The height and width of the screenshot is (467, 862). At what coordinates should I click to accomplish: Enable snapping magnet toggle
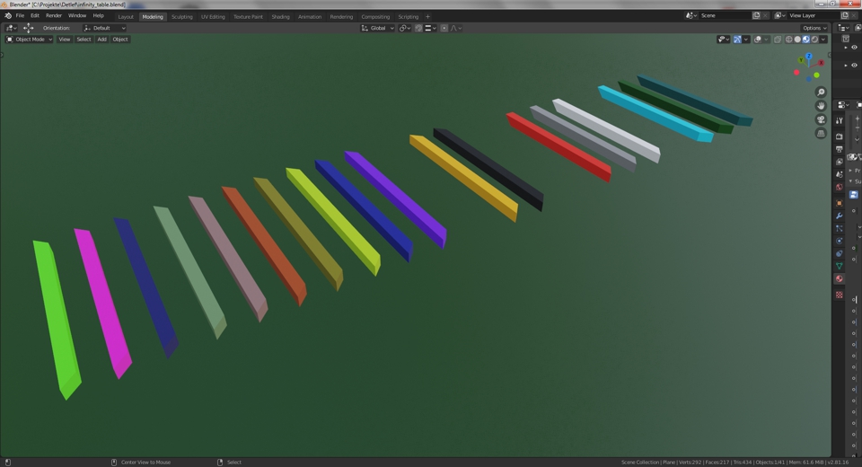(x=418, y=28)
